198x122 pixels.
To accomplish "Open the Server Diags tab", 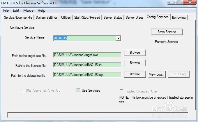I will 135,18.
